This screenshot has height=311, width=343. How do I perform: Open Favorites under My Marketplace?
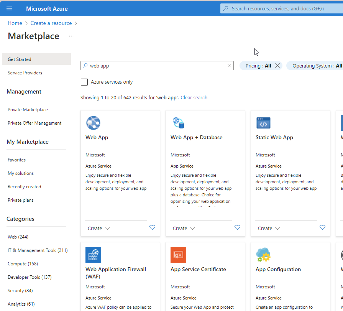click(16, 160)
